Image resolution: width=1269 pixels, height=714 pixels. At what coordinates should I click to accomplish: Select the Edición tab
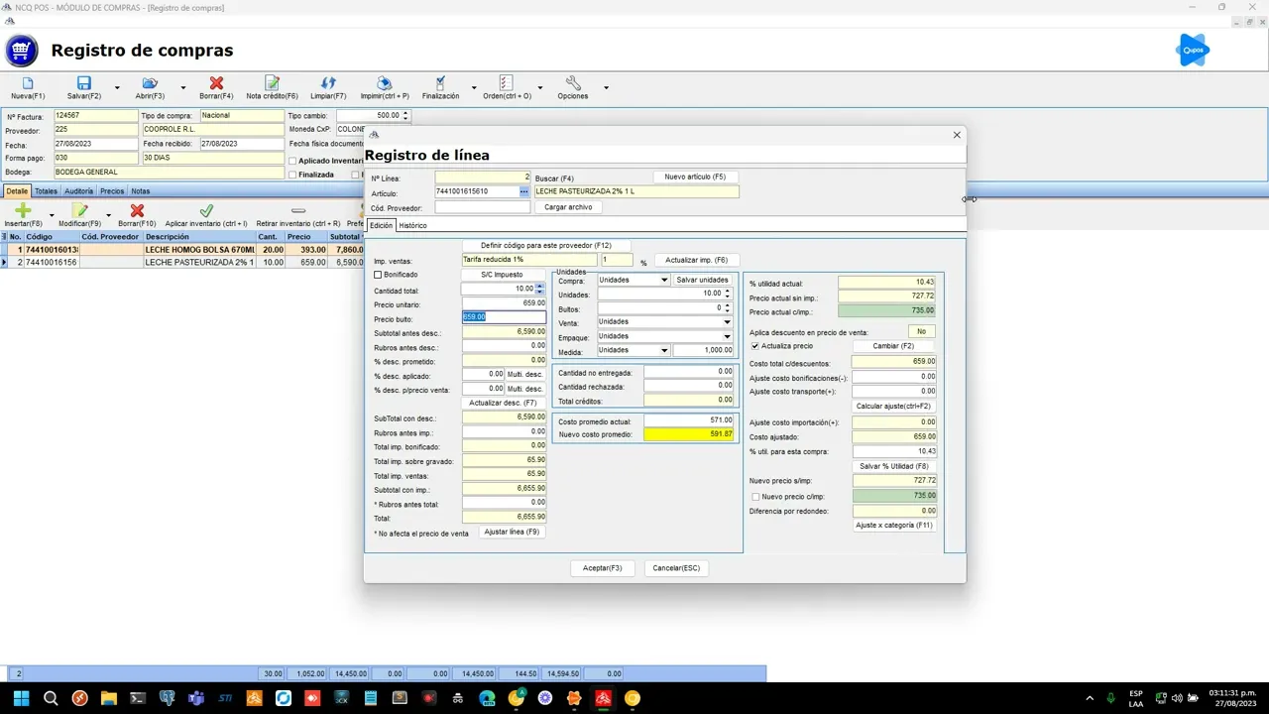click(x=382, y=225)
